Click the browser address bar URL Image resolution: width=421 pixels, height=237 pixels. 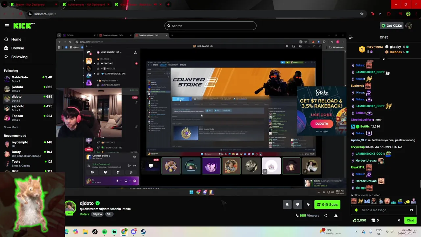[x=45, y=14]
